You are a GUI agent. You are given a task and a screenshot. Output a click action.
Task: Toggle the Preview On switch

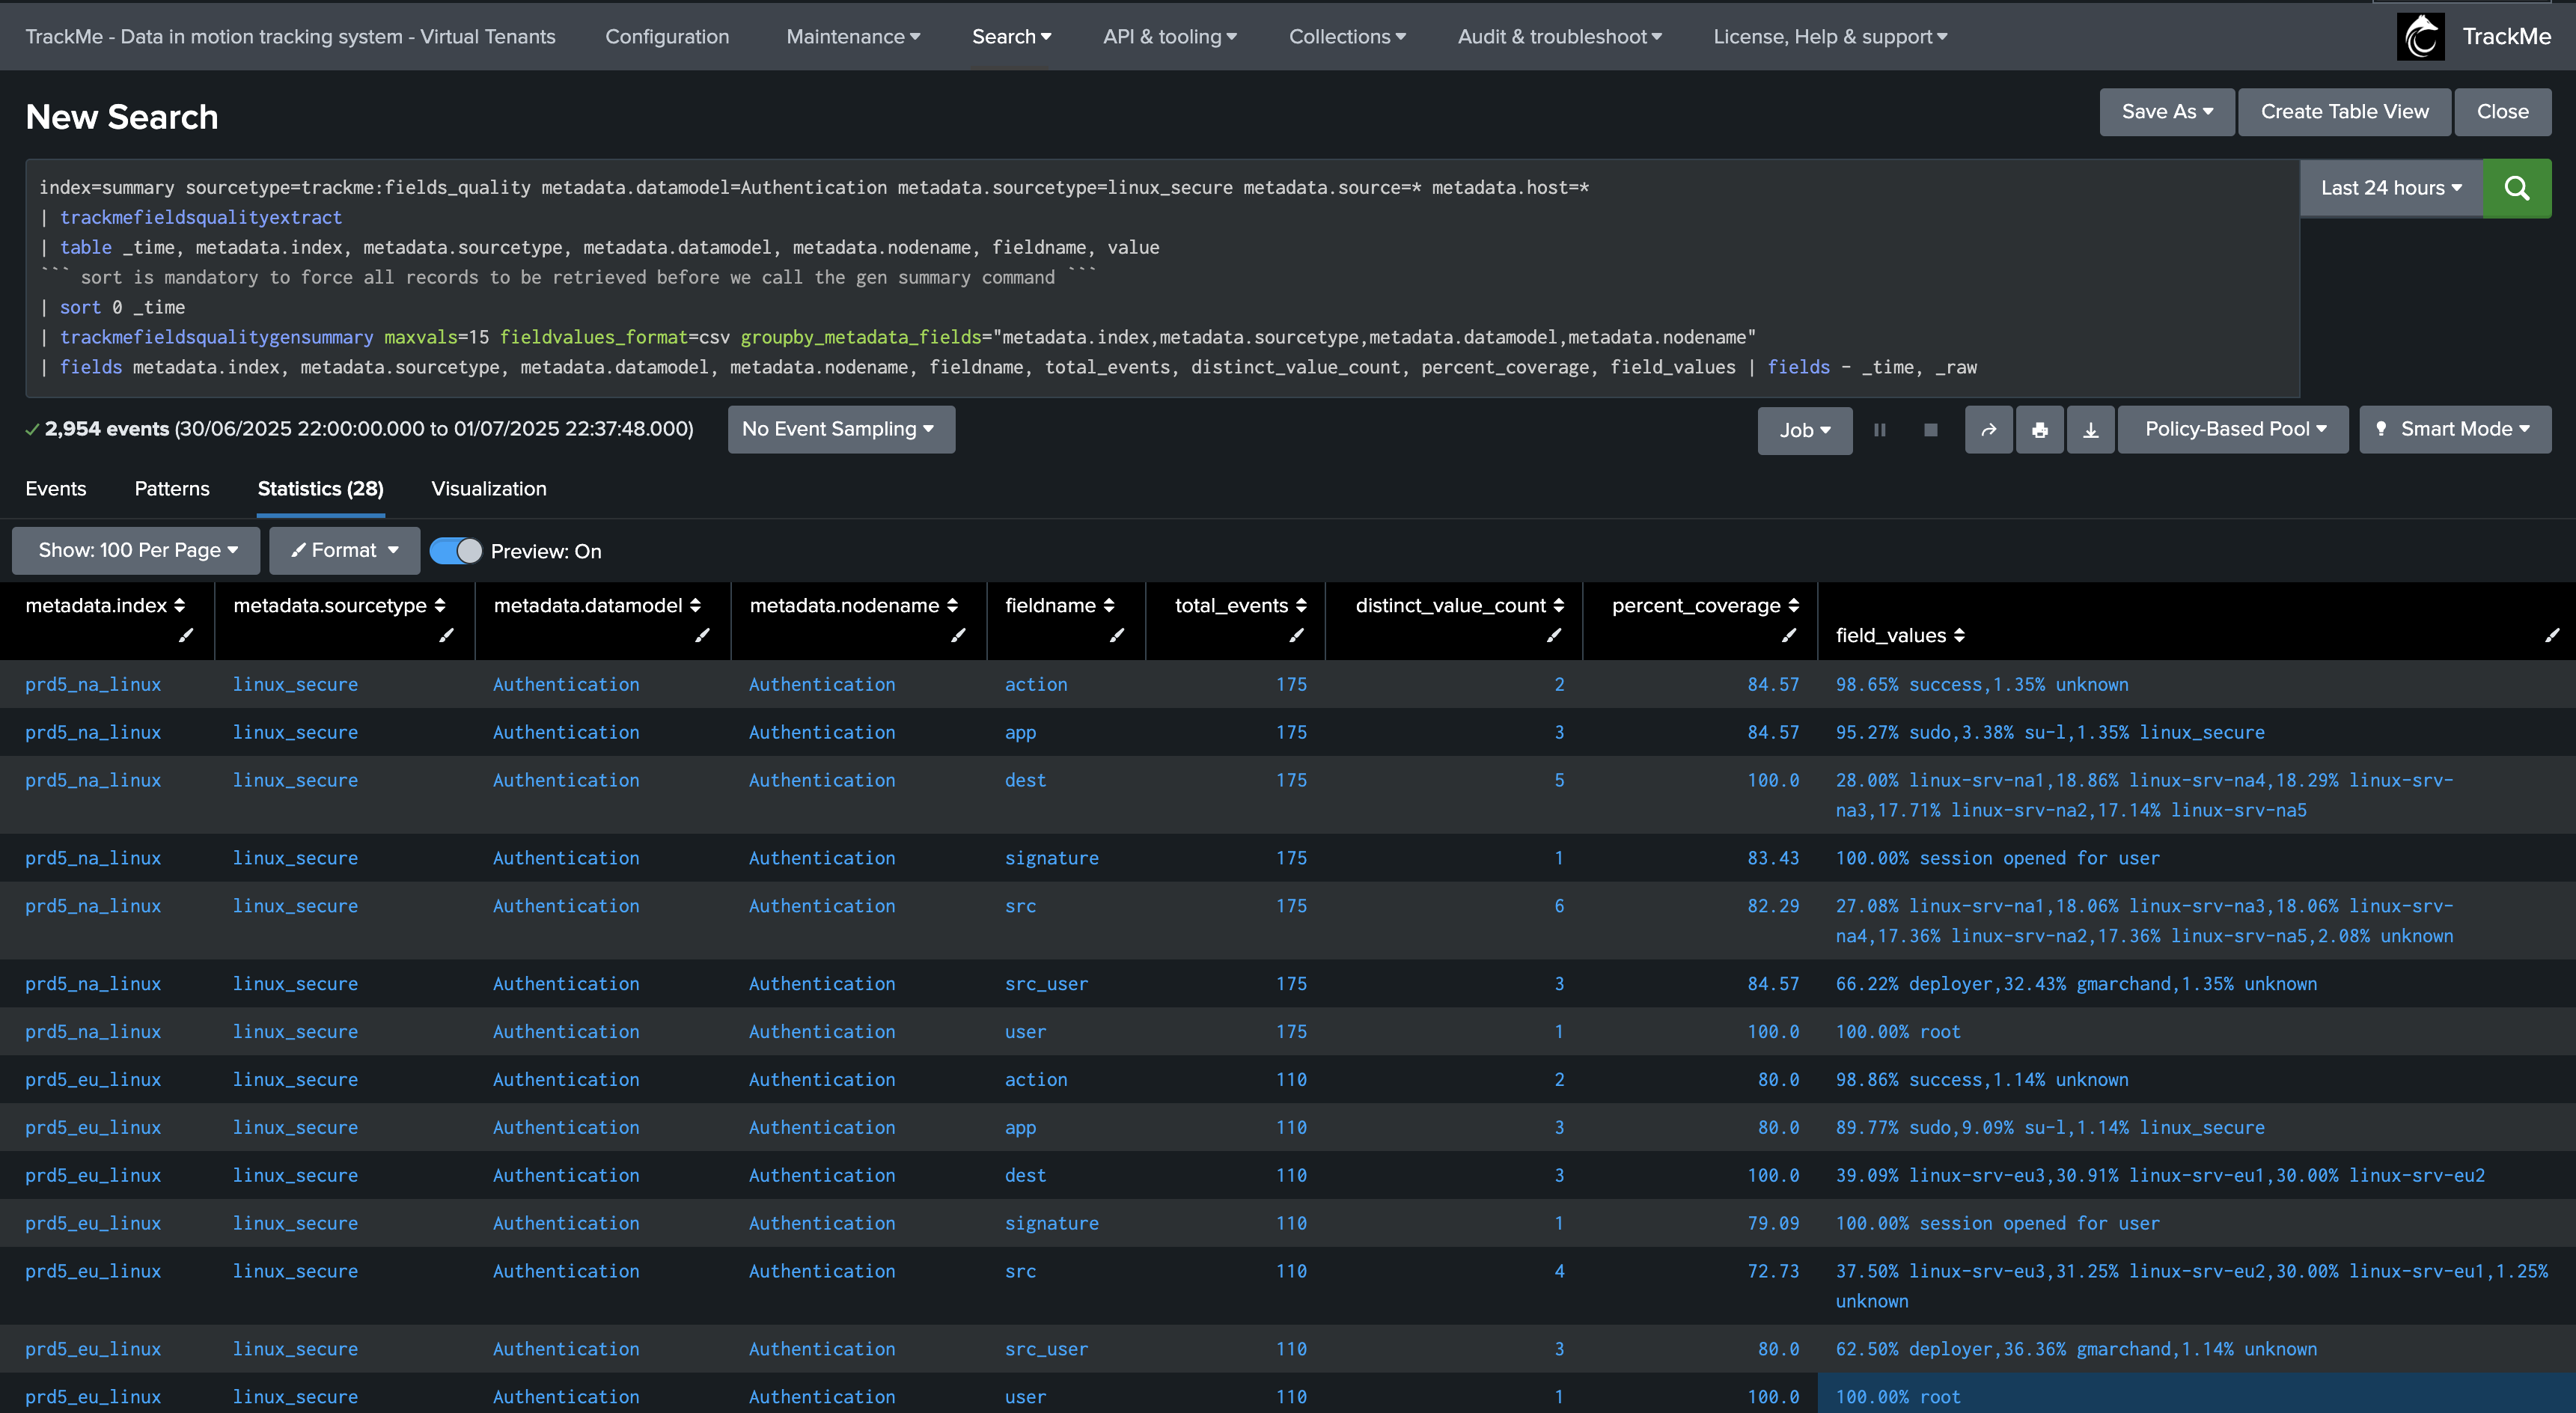click(x=456, y=551)
